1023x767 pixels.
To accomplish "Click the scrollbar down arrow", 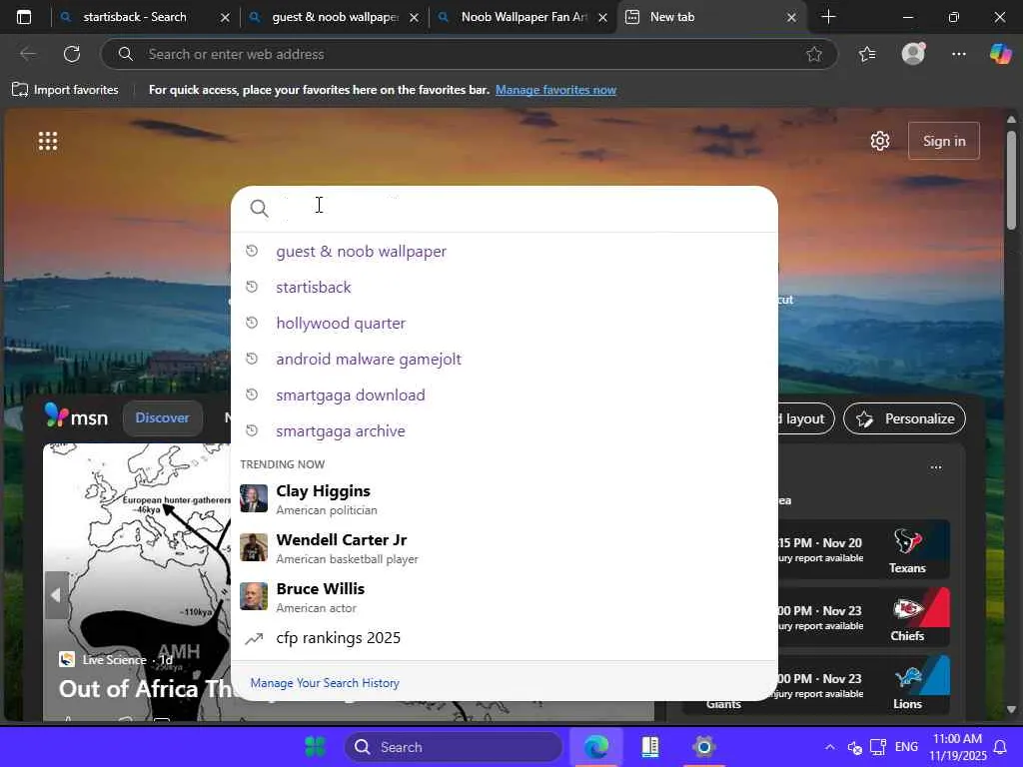I will click(x=1011, y=709).
